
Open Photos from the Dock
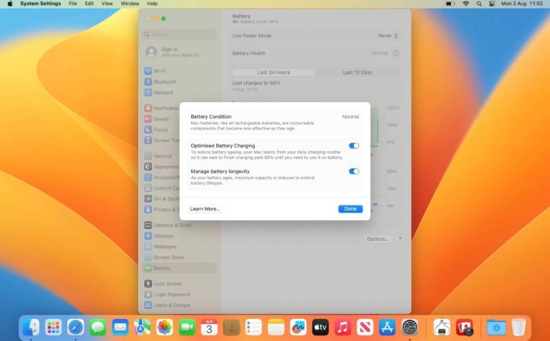point(165,327)
